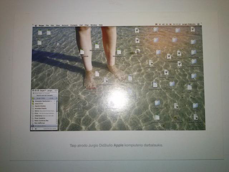229x172 pixels.
Task: Expand the gear action menu in Skype
Action: pos(36,129)
